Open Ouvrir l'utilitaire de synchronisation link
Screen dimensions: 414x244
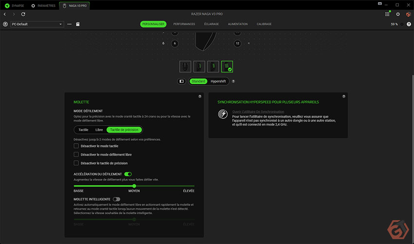coord(258,112)
